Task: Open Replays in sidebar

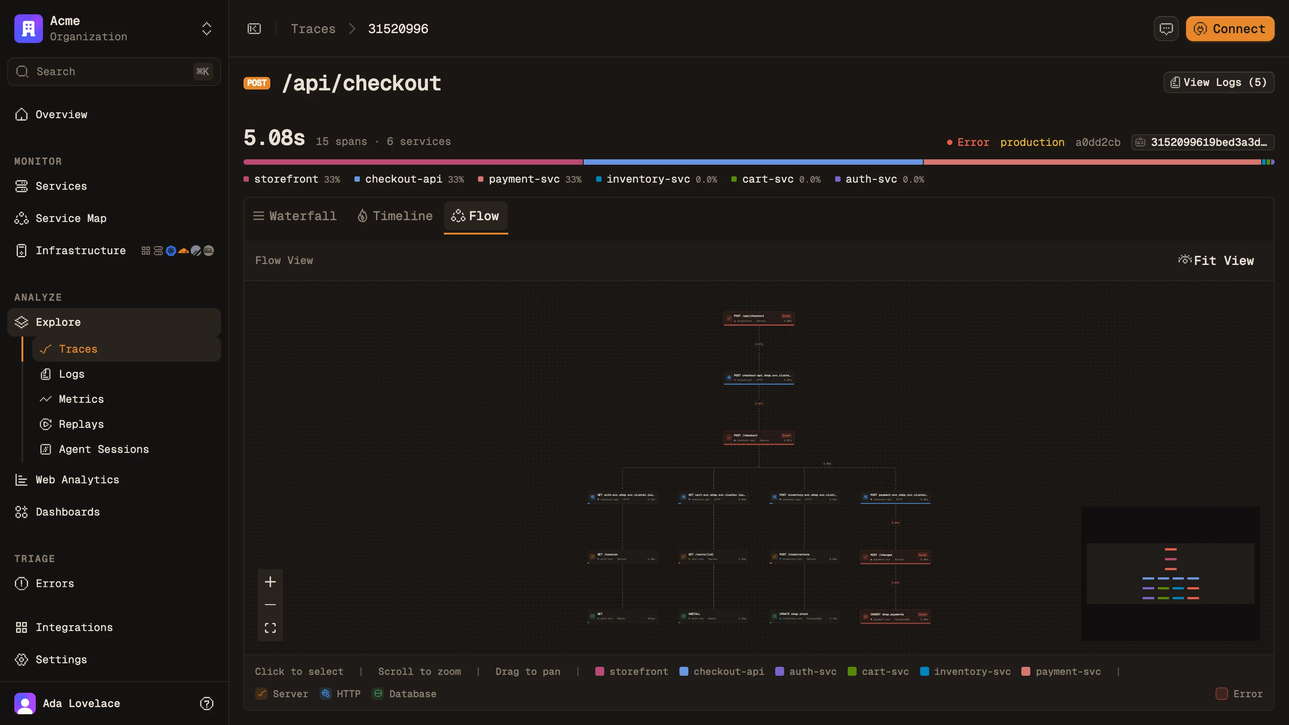Action: 127,424
